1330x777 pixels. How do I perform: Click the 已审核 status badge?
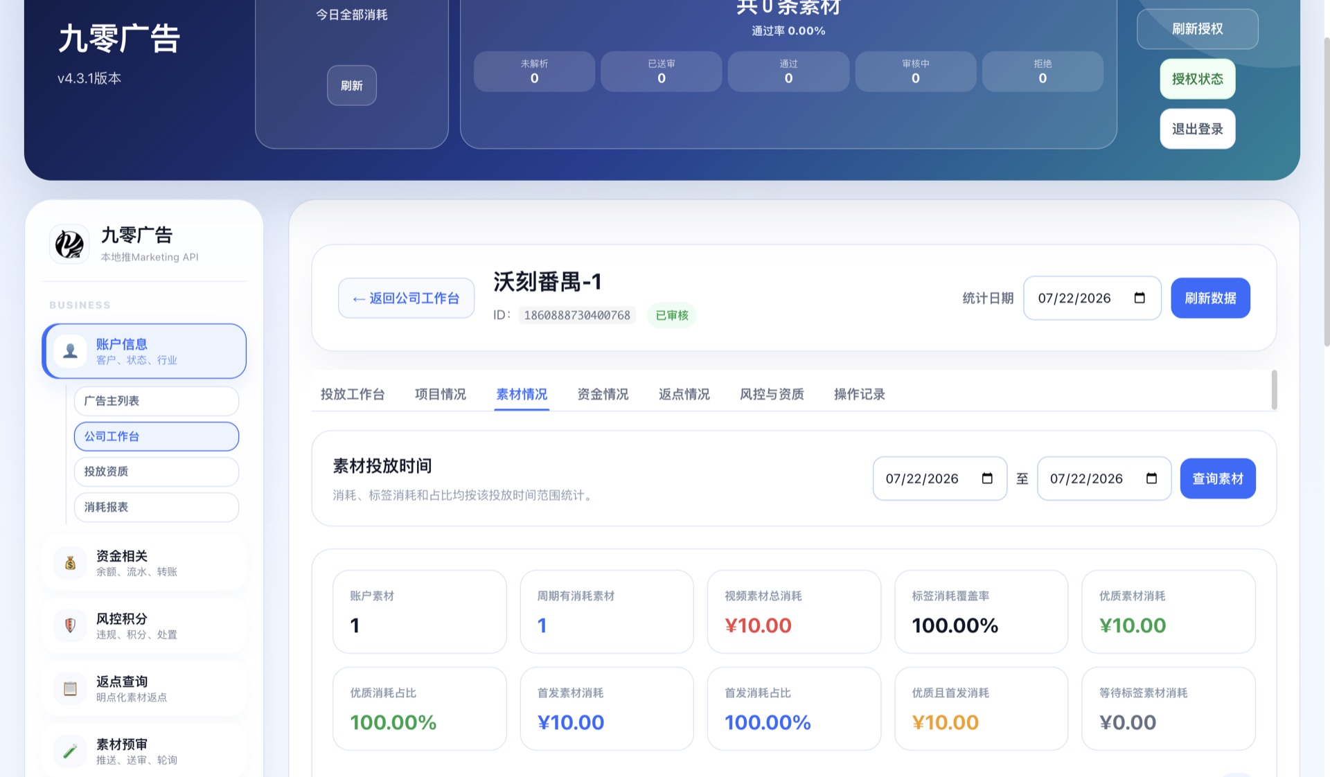pos(672,315)
